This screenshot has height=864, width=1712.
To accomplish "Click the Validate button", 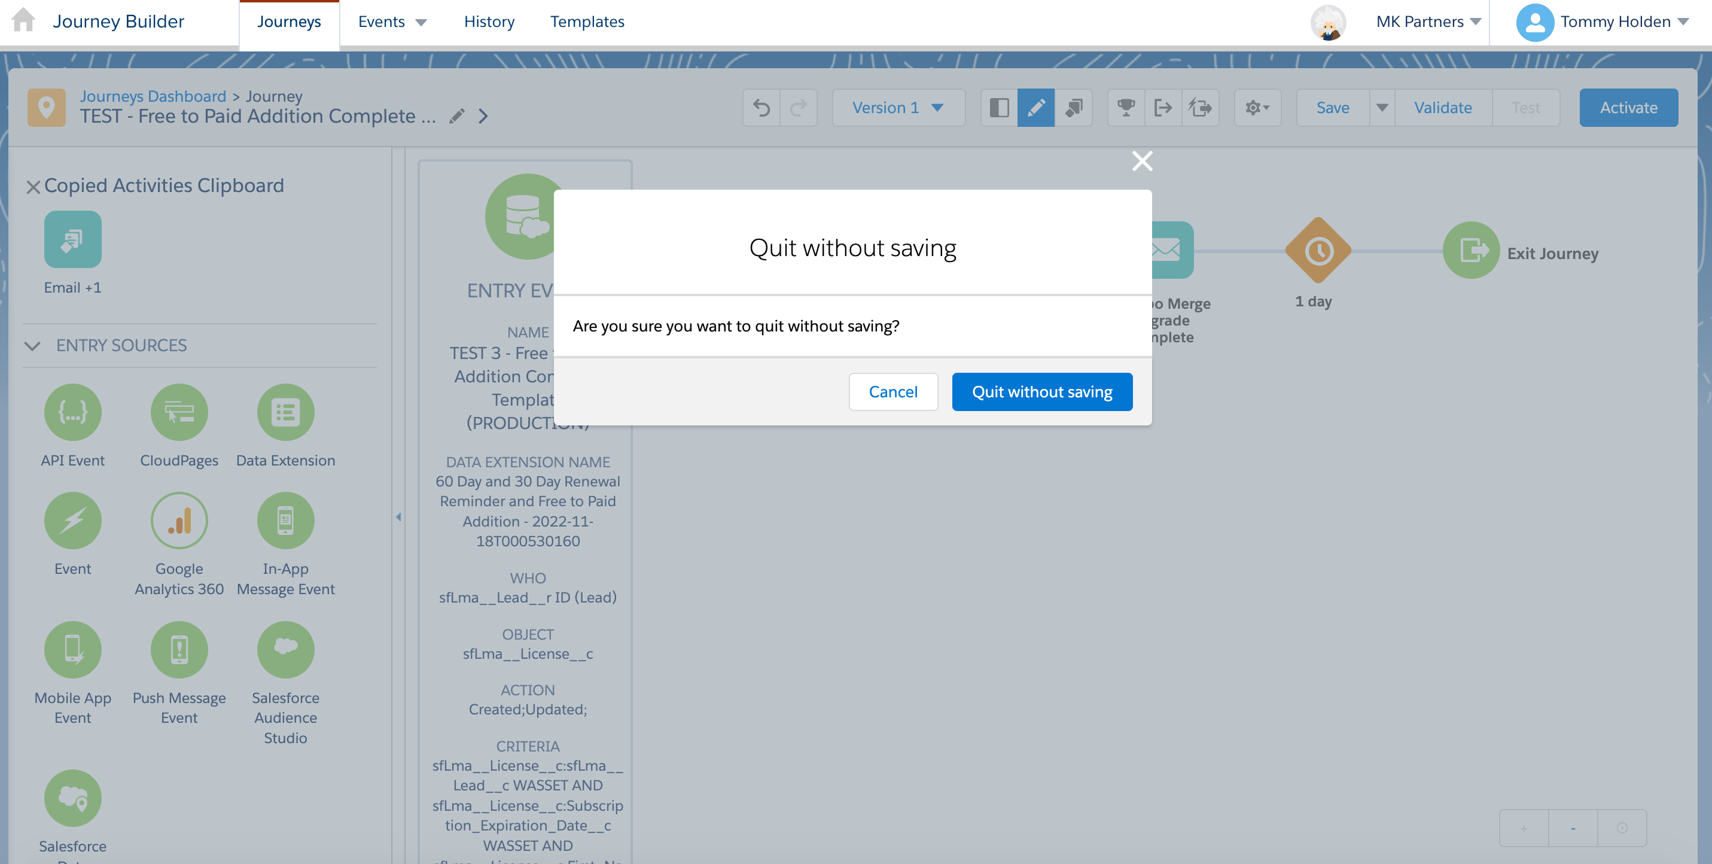I will (1443, 108).
